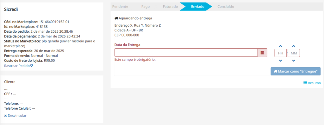Click the MM minutes input box
The image size is (324, 125).
[294, 53]
